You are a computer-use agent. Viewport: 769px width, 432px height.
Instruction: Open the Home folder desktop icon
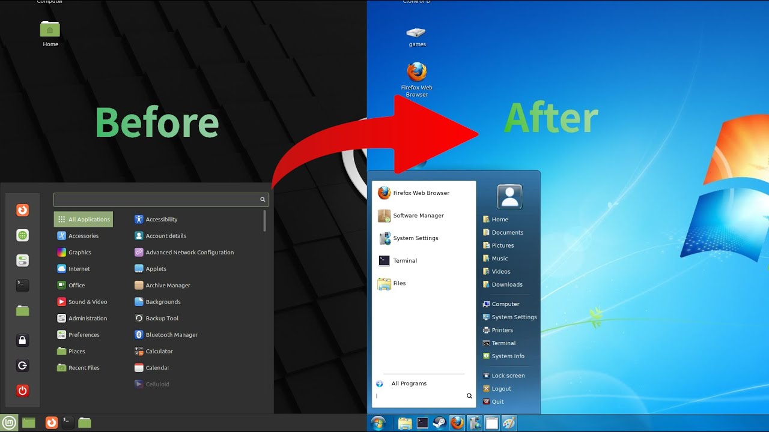click(x=50, y=34)
